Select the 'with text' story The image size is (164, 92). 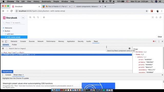click(10, 34)
